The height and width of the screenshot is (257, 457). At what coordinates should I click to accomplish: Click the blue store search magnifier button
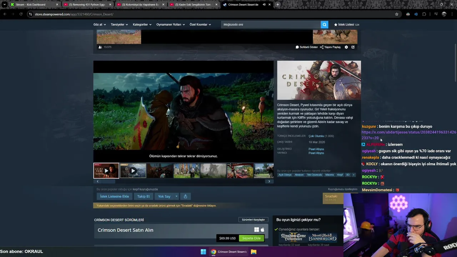324,25
